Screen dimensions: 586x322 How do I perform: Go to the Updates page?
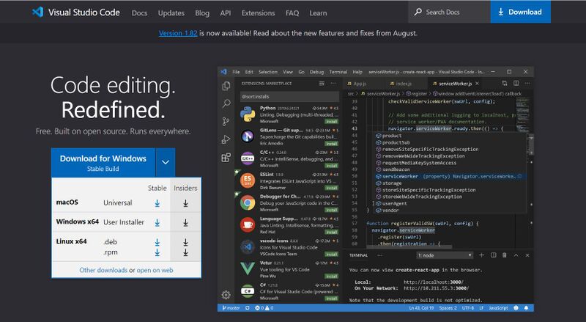(x=171, y=12)
